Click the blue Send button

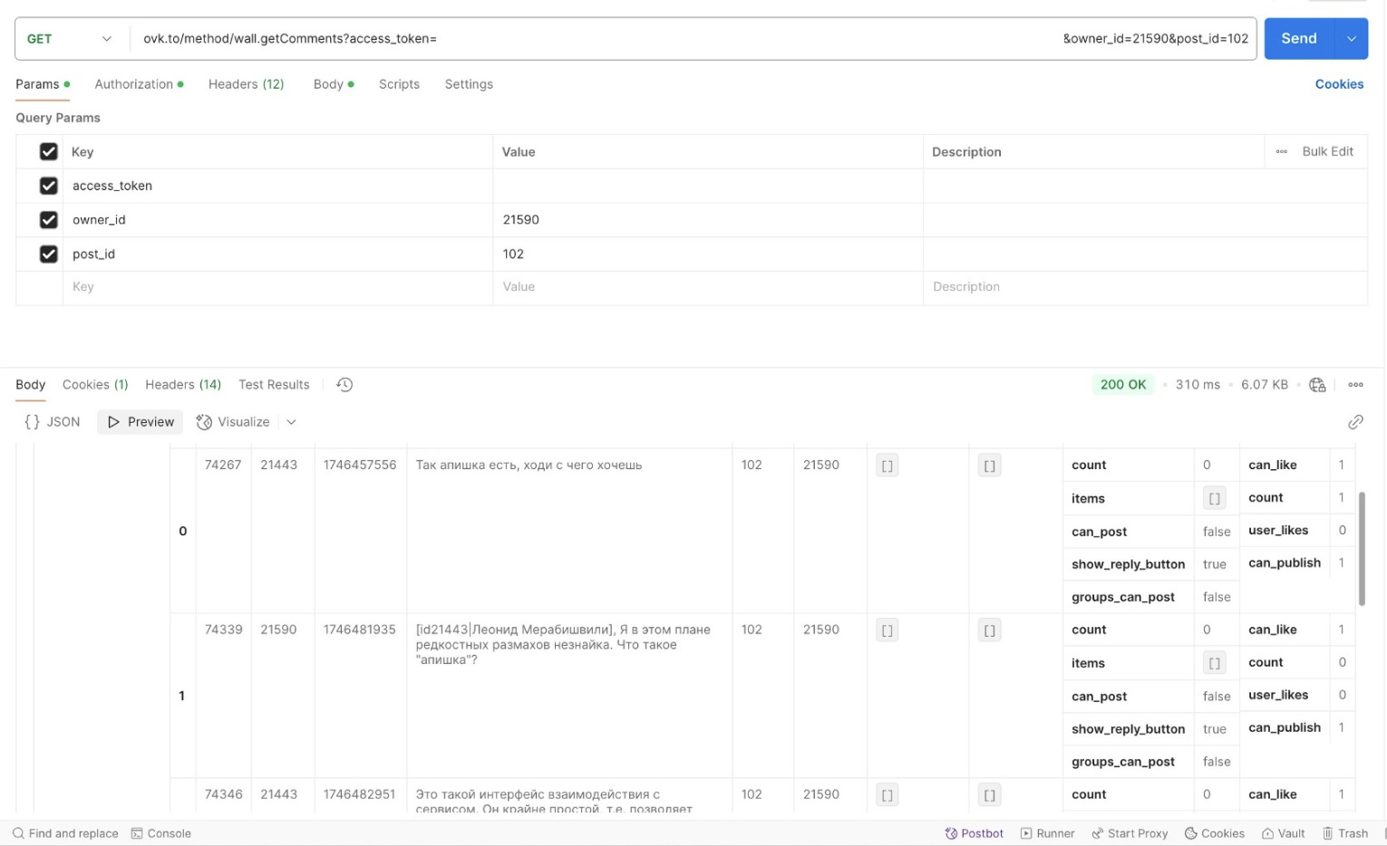click(x=1299, y=39)
